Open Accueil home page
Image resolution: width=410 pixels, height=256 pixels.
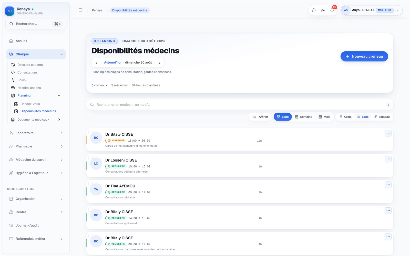point(36,41)
